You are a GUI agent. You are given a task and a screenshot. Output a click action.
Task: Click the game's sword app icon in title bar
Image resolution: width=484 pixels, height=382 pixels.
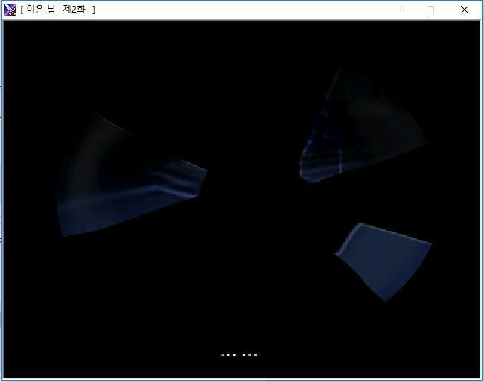pyautogui.click(x=10, y=10)
